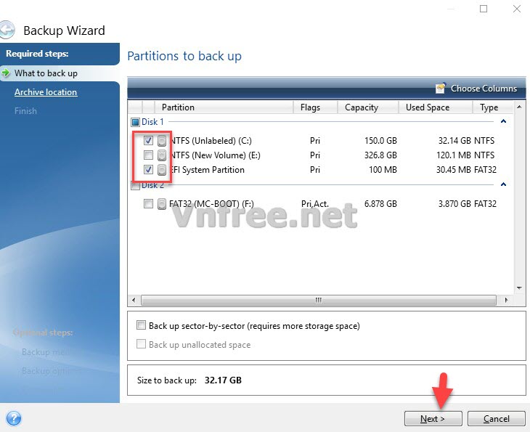Click the green arrow icon beside What to back up
The width and height of the screenshot is (530, 432).
point(6,73)
